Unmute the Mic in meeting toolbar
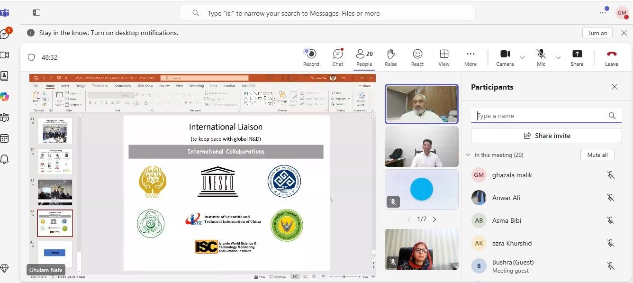The height and width of the screenshot is (283, 633). (x=541, y=57)
